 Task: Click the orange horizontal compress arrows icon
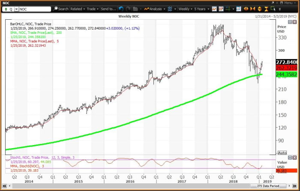(x=252, y=9)
